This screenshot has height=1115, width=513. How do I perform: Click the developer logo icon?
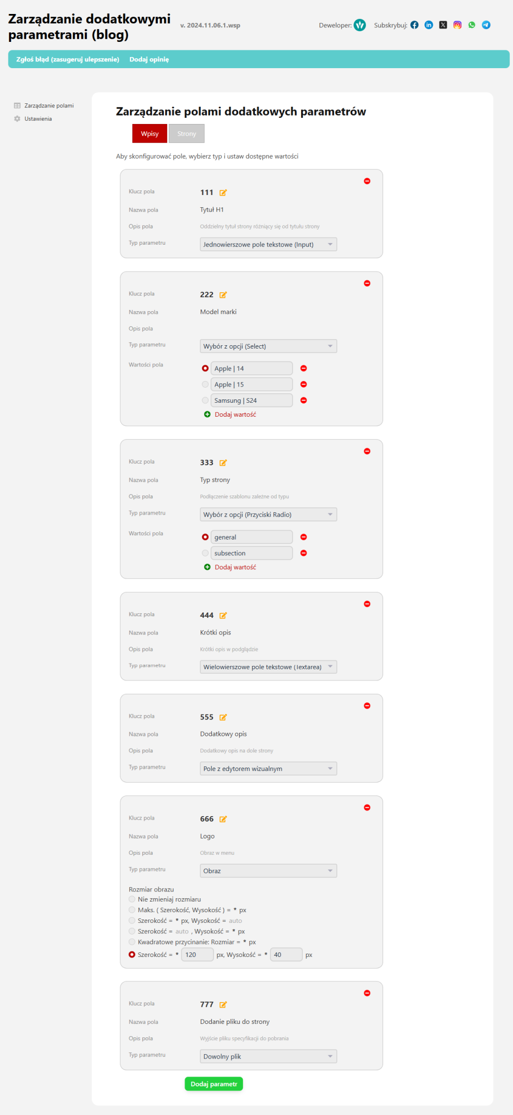360,25
